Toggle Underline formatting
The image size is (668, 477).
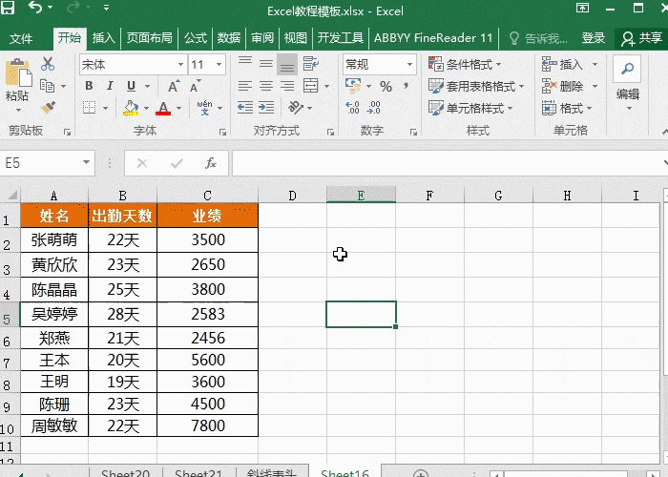point(132,86)
